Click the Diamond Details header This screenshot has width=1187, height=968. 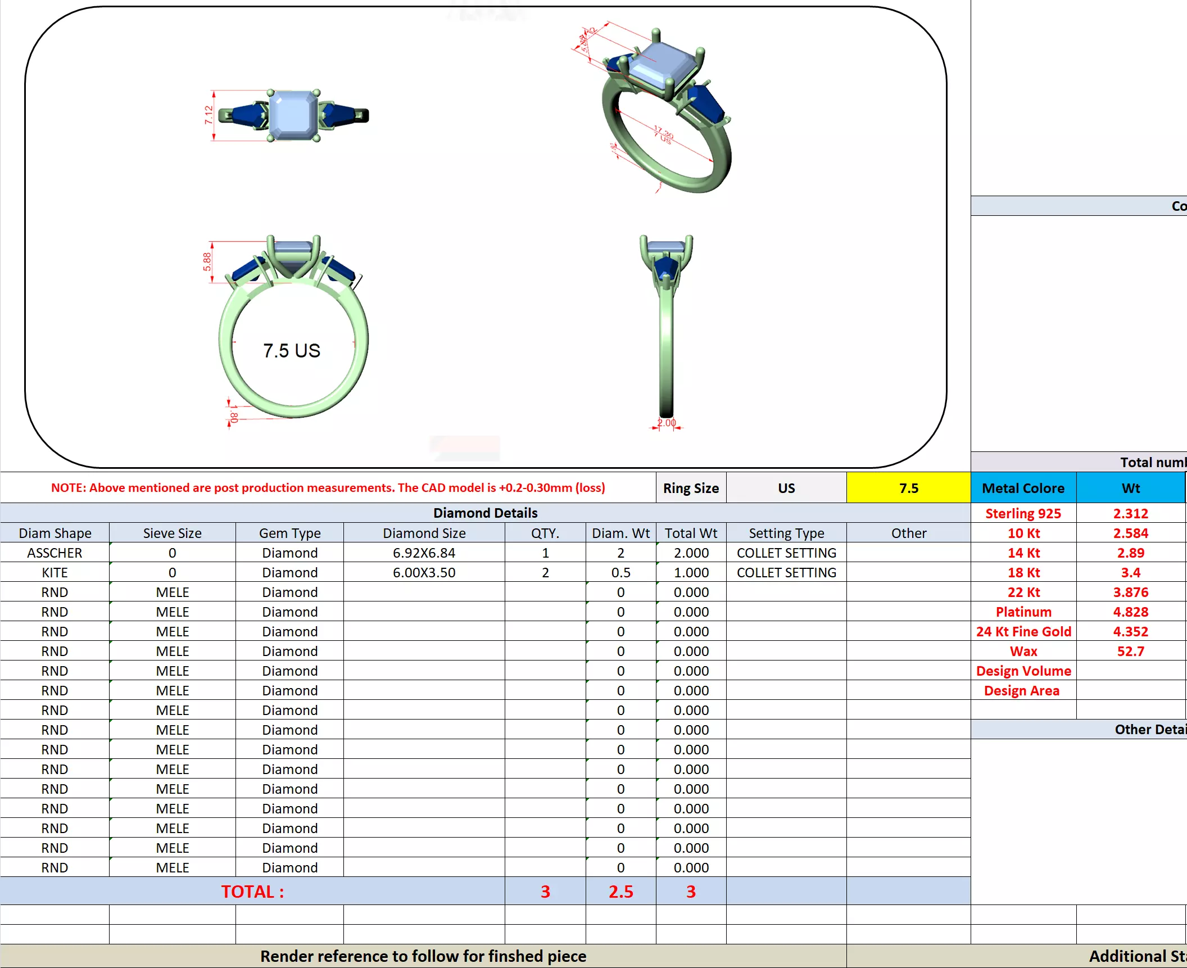click(x=485, y=513)
